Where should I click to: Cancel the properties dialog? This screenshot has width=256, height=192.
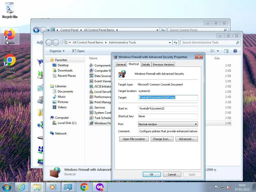(172, 174)
